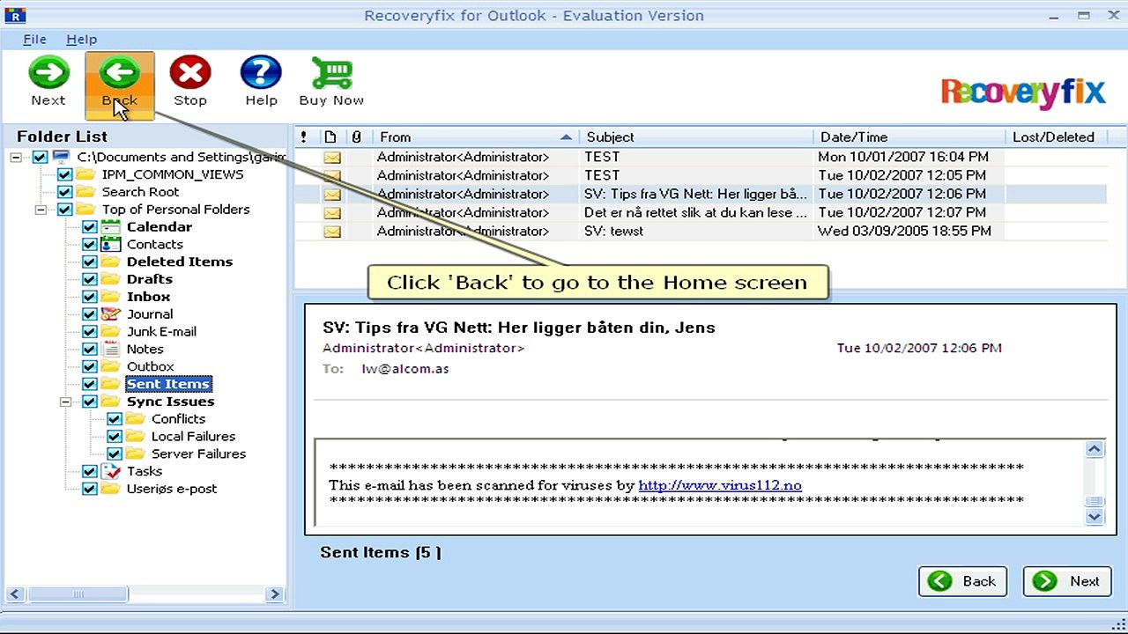Toggle the Drafts folder checkbox
This screenshot has width=1128, height=634.
[x=89, y=279]
